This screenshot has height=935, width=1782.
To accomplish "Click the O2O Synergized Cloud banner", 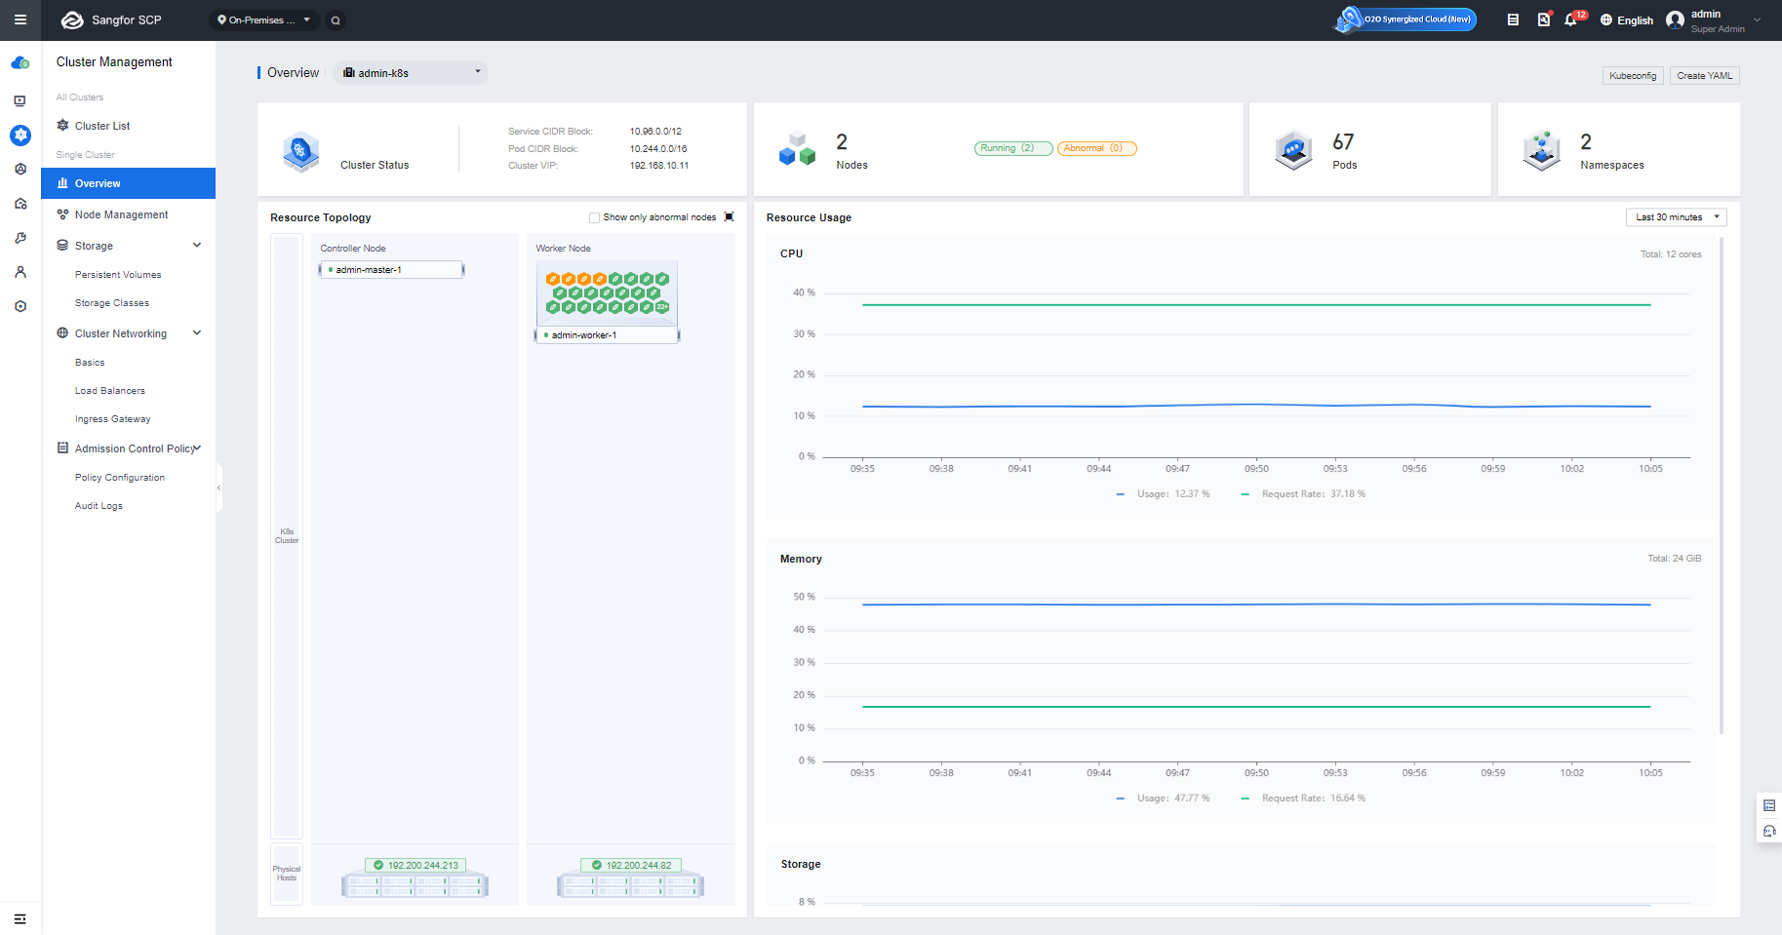I will (x=1406, y=19).
